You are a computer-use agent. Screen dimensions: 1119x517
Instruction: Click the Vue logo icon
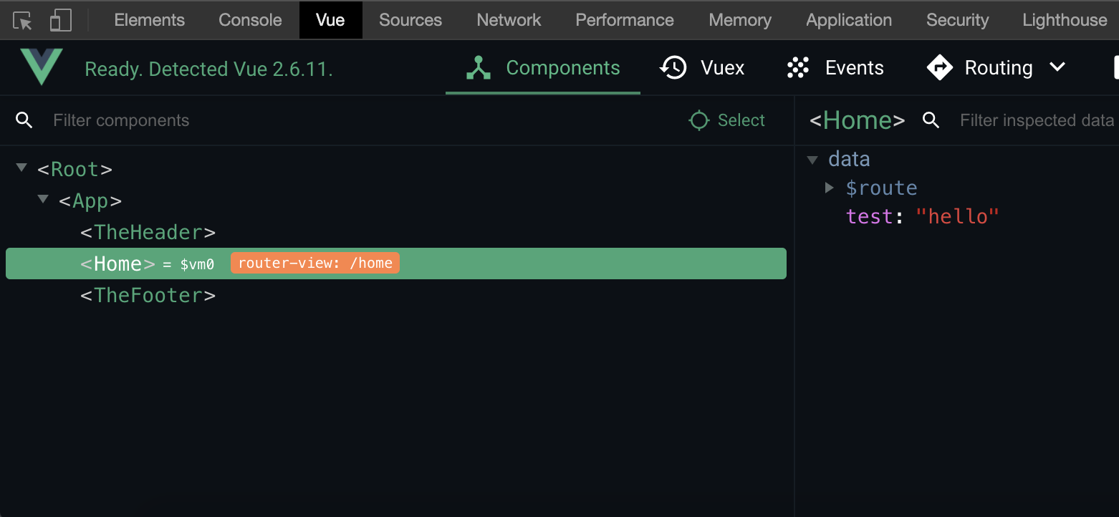42,67
